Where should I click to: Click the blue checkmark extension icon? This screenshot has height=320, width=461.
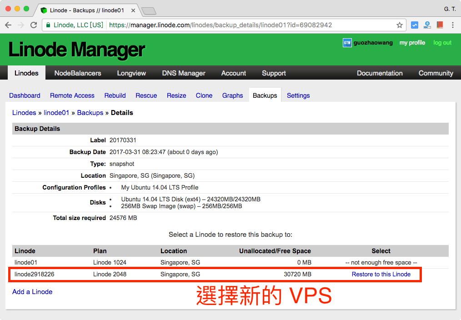[415, 25]
